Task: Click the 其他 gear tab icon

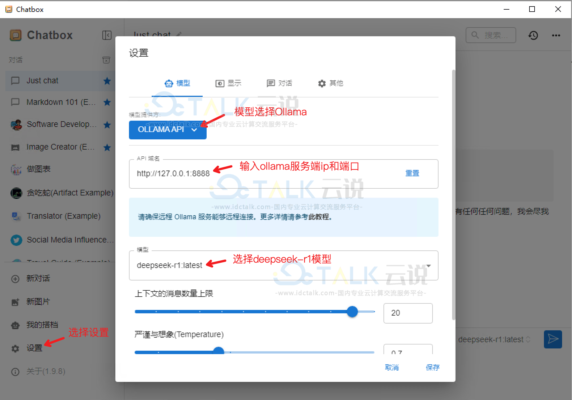Action: click(x=322, y=84)
